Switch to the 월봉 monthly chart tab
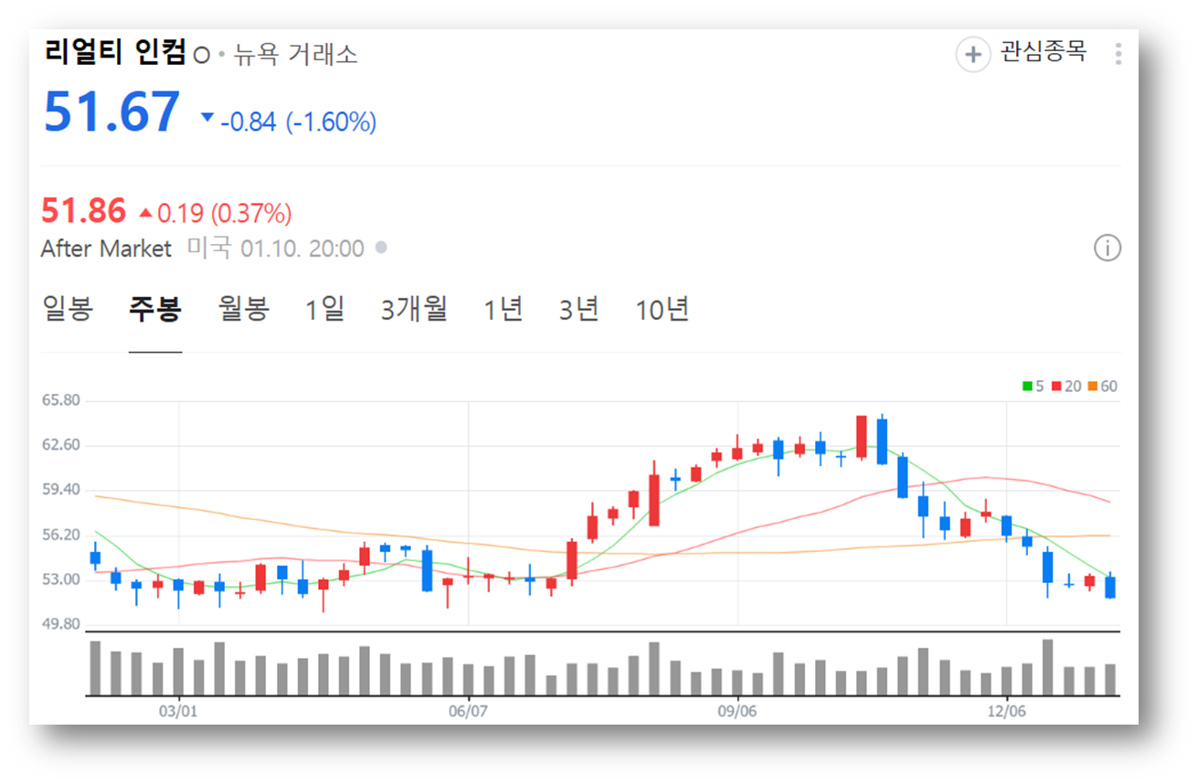The height and width of the screenshot is (784, 1198). click(244, 309)
